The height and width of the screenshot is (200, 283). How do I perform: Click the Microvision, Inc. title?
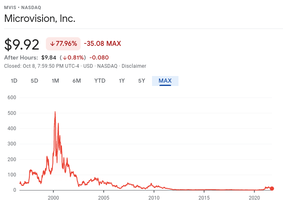pos(40,19)
